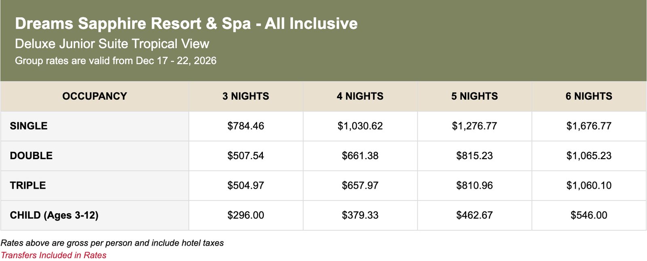
Task: Select the $784.46 single 3-night rate
Action: pos(246,126)
